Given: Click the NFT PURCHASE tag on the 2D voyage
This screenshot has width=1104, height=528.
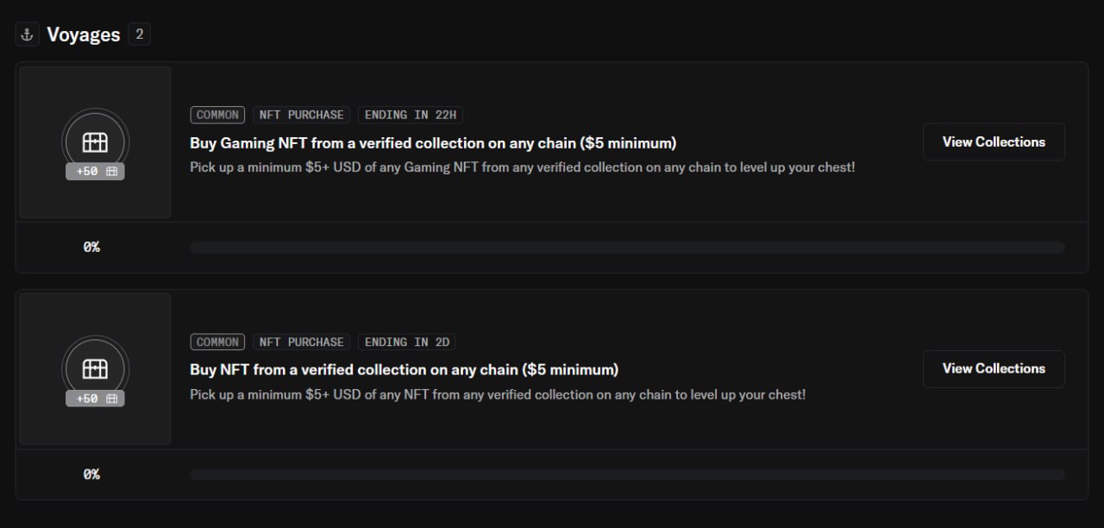Looking at the screenshot, I should [x=301, y=342].
